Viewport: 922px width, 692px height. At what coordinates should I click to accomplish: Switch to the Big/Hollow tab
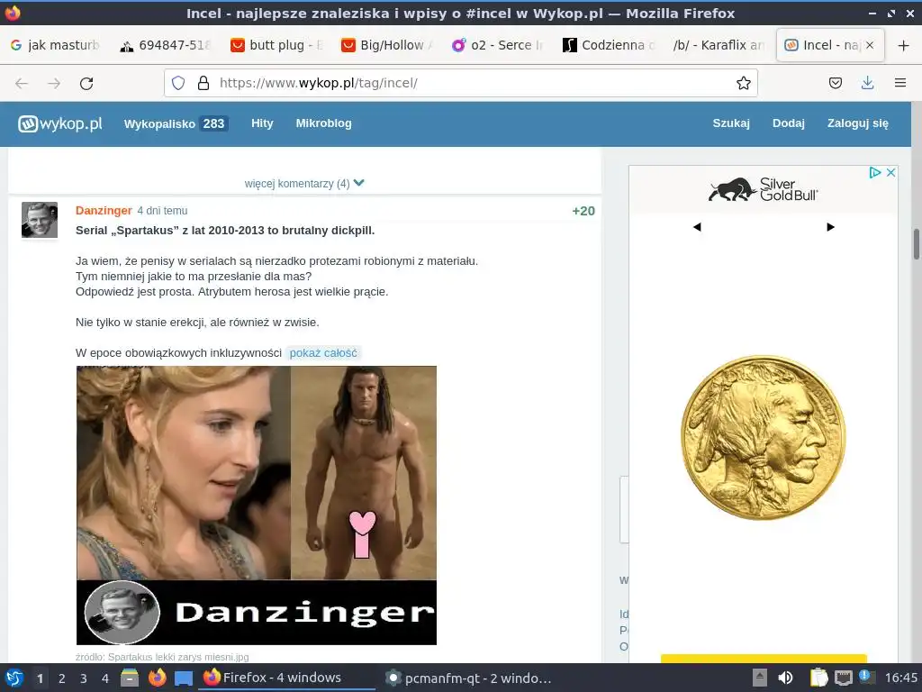point(387,45)
